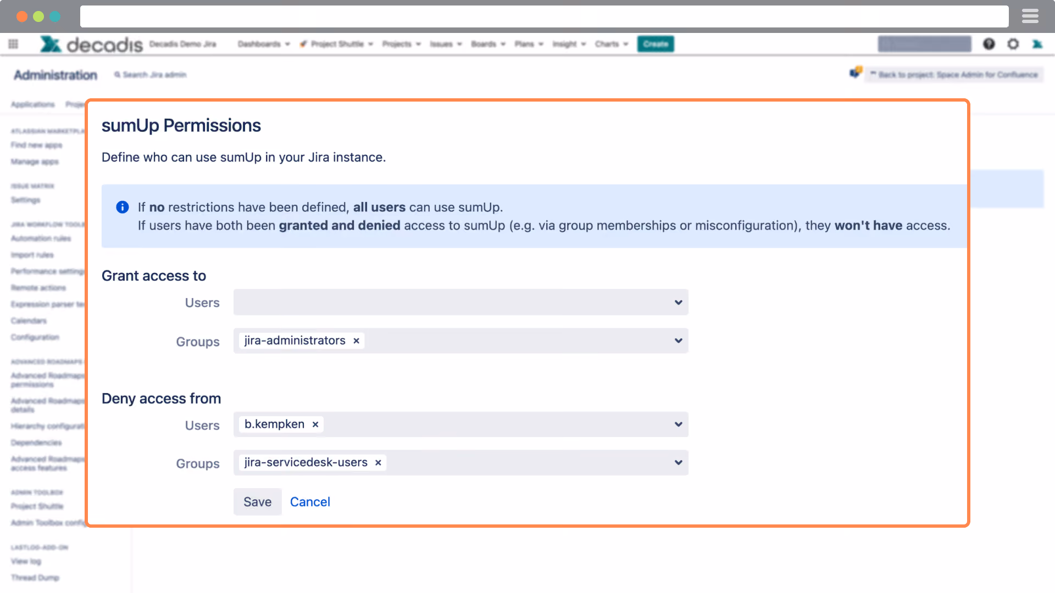Viewport: 1055px width, 593px height.
Task: Cancel the permission changes
Action: 310,502
